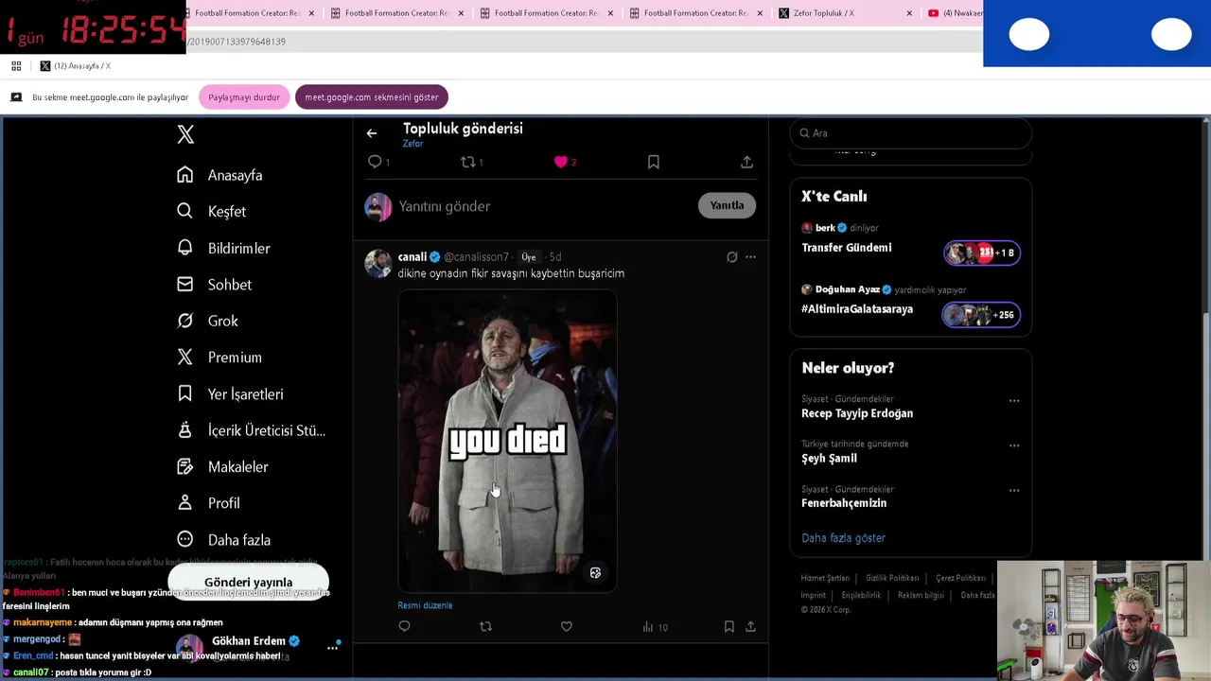Click the Gönderi yayınla button
1211x681 pixels.
click(248, 582)
